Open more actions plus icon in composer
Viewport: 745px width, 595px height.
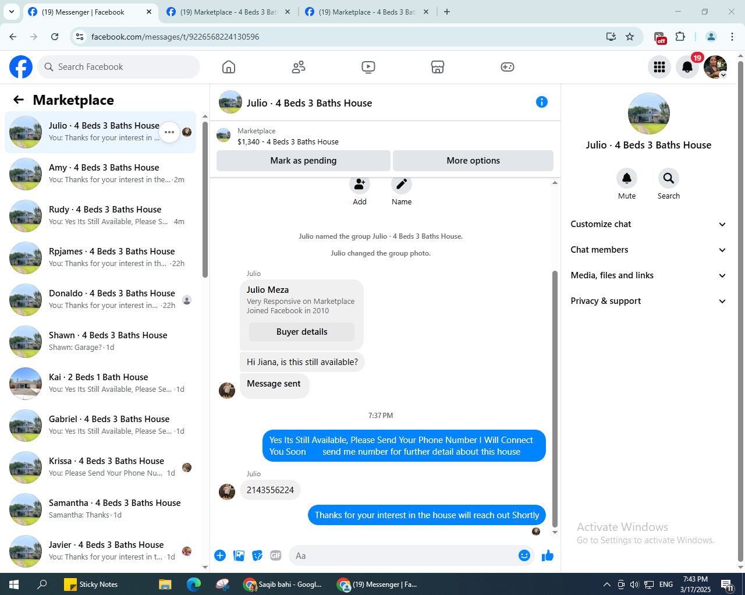220,555
